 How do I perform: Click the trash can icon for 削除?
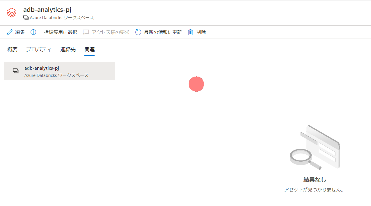190,32
